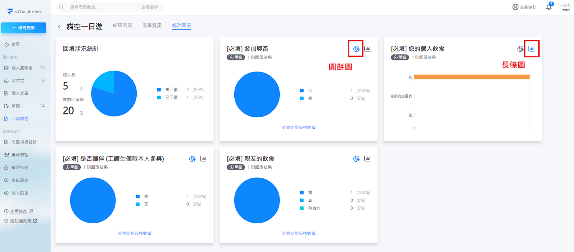Open the notification bell
This screenshot has height=252, width=574.
pyautogui.click(x=549, y=7)
